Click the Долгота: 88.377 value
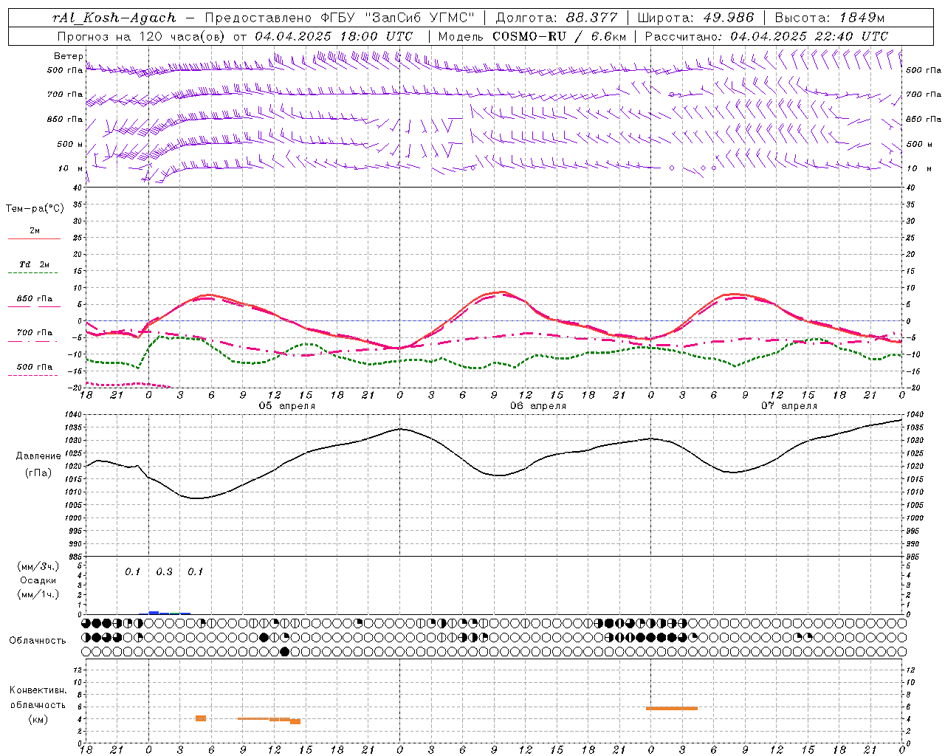Screen dimensions: 945x756 click(x=558, y=18)
